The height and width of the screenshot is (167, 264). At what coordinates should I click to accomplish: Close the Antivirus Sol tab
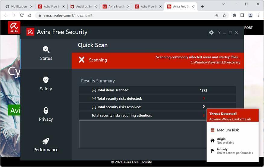point(96,7)
